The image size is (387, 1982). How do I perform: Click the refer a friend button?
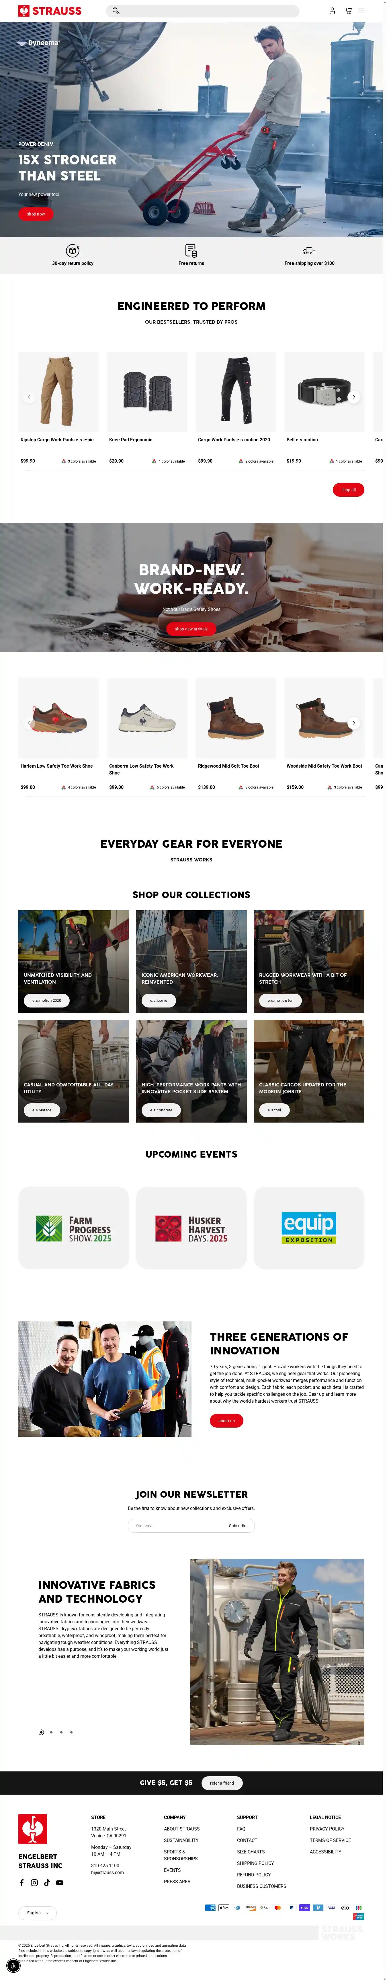(x=222, y=1782)
